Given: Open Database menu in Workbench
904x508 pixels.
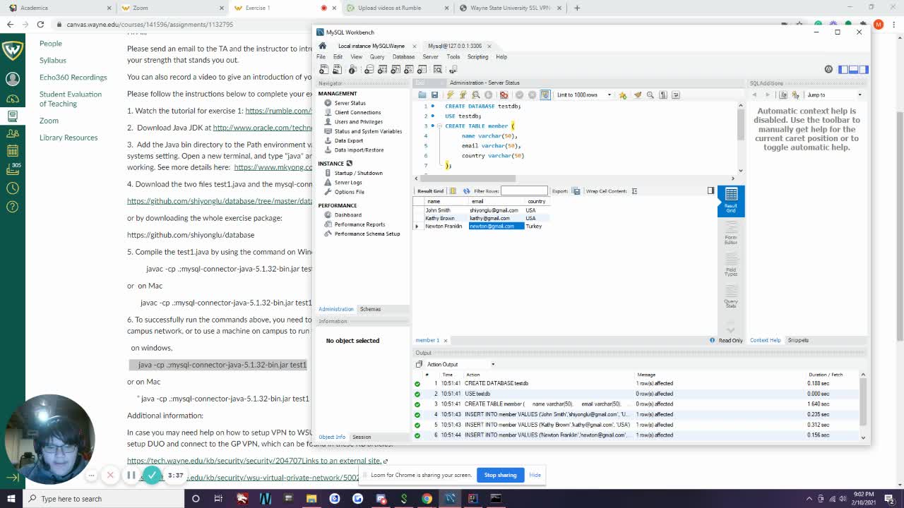Looking at the screenshot, I should [403, 56].
